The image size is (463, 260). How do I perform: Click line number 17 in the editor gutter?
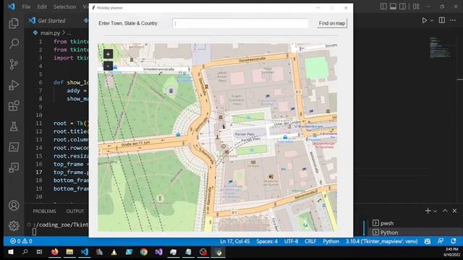pos(39,172)
